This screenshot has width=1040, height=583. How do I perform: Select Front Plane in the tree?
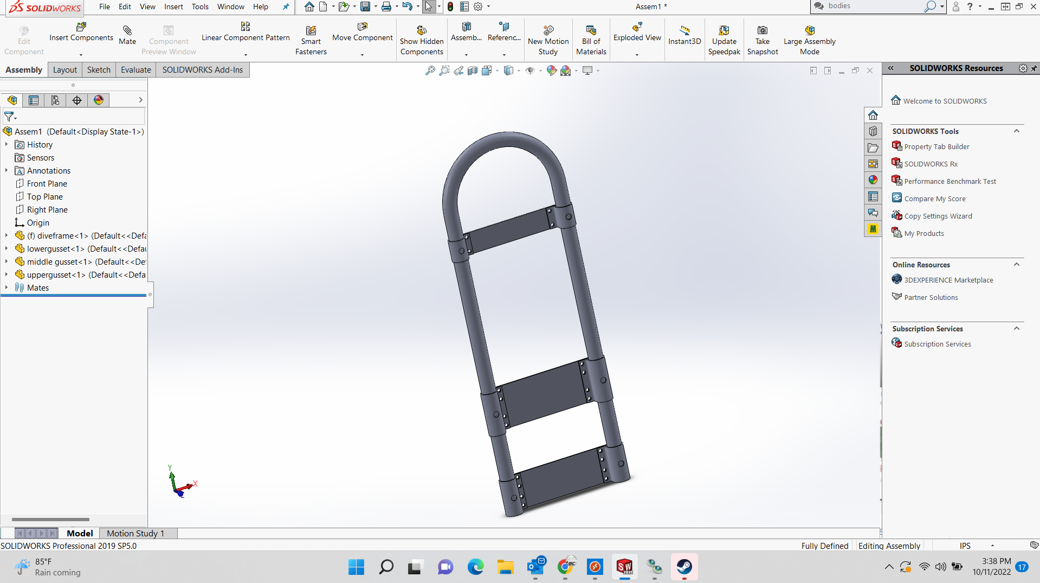[x=47, y=183]
